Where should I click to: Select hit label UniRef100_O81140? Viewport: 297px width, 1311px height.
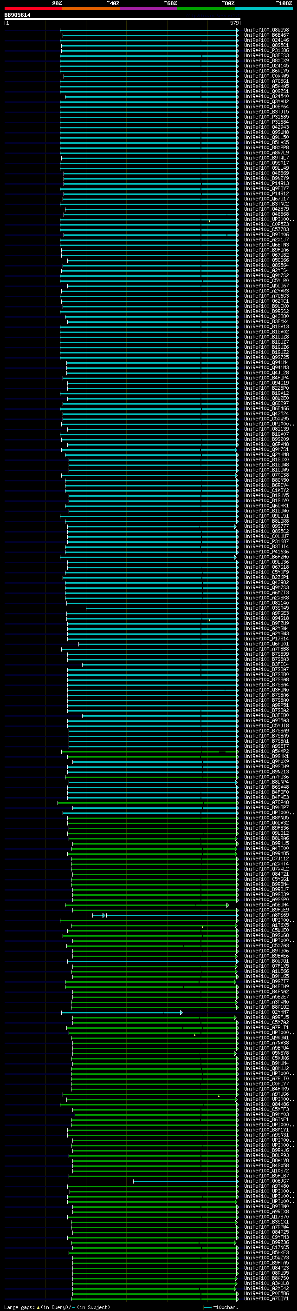click(266, 603)
